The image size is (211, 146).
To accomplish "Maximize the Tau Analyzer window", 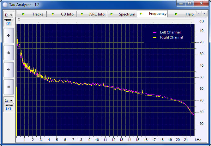I will 190,3.
